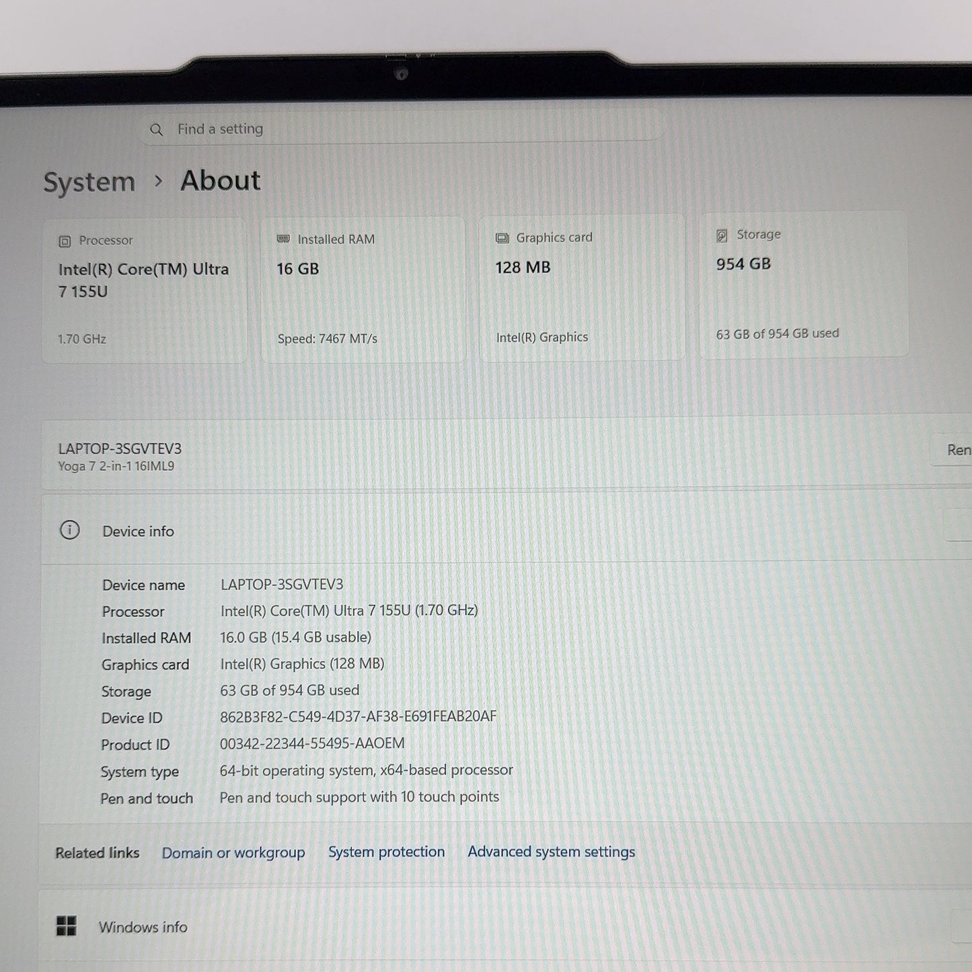Image resolution: width=972 pixels, height=972 pixels.
Task: Click the Graphics card icon
Action: (x=502, y=238)
